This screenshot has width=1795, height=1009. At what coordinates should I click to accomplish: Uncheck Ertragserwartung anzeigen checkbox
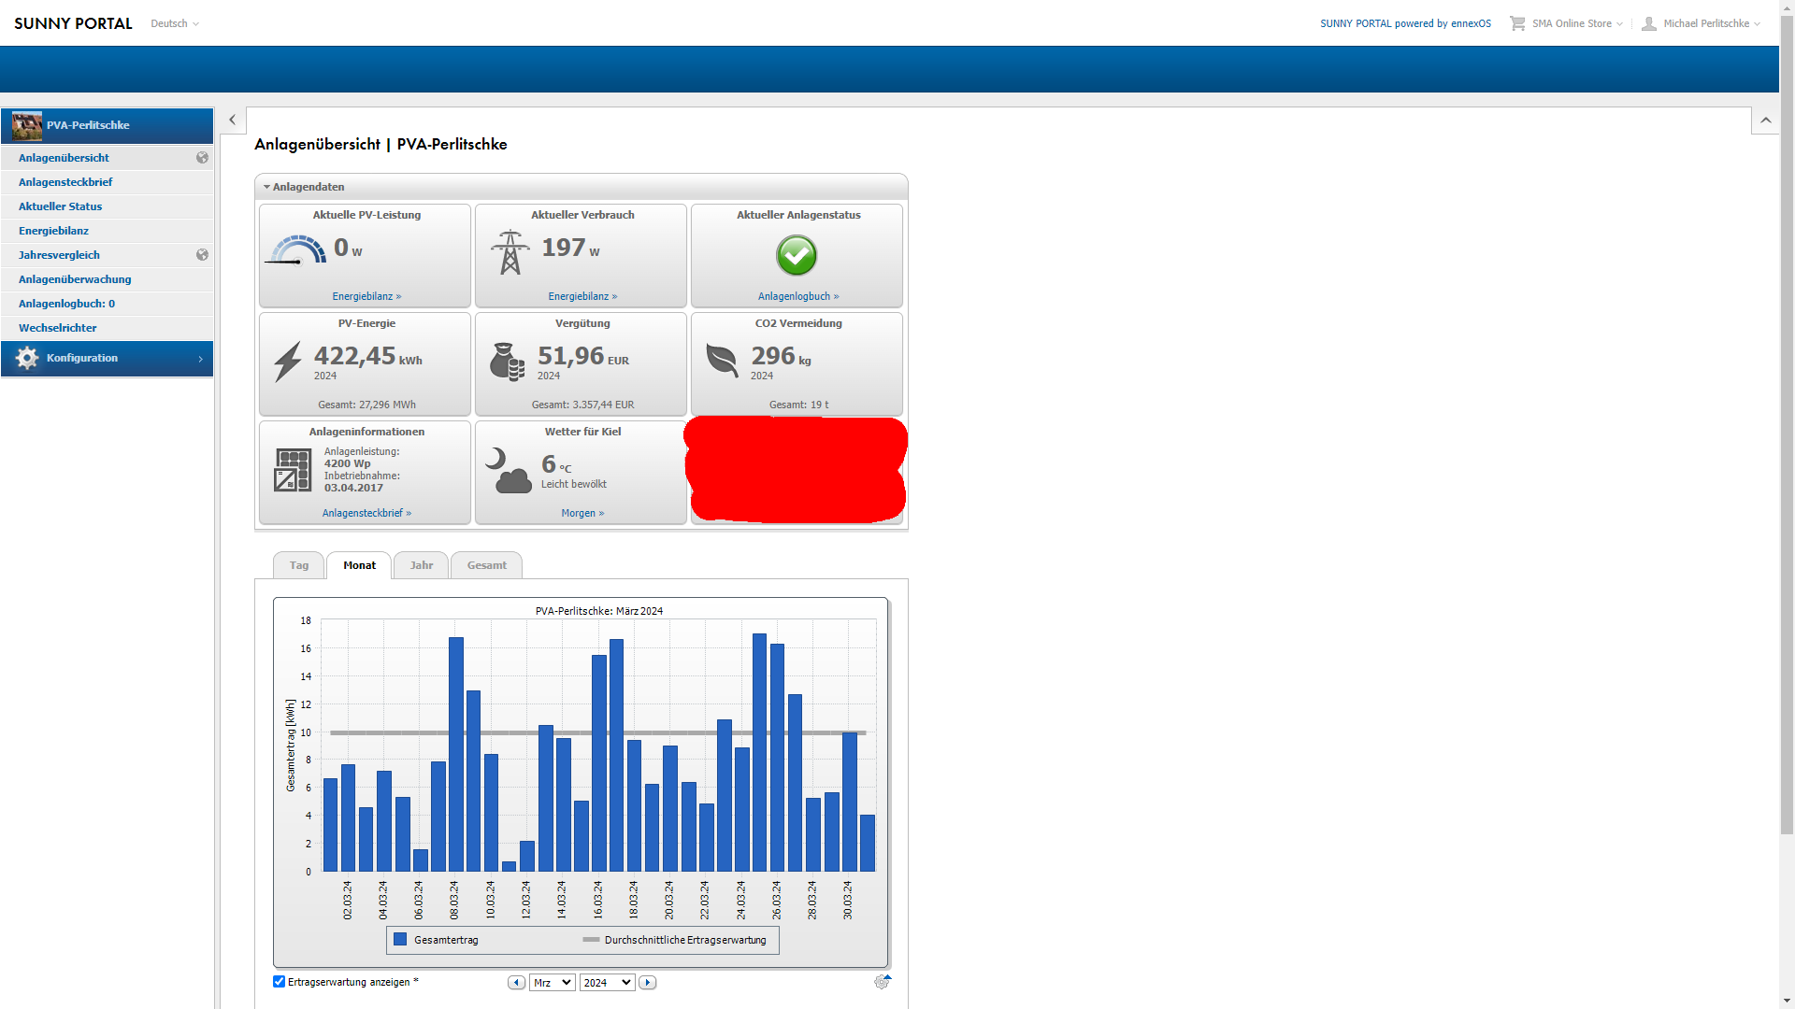(x=279, y=981)
